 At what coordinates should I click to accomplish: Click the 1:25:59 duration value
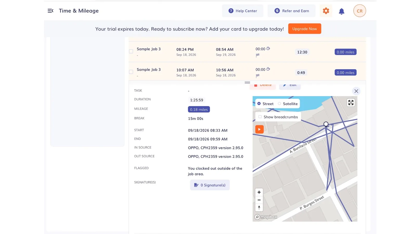click(197, 100)
